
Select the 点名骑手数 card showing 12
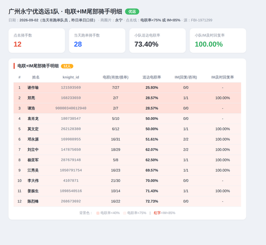(37, 40)
